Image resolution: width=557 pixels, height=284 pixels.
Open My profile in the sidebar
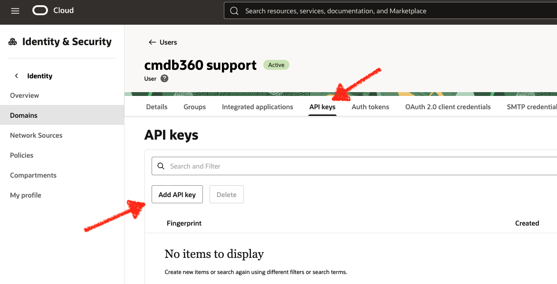pos(26,195)
